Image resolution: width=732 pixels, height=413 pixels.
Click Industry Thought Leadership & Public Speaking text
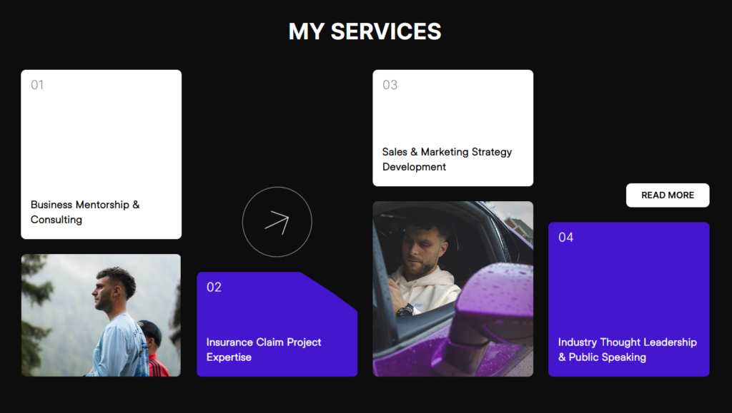[x=628, y=350]
